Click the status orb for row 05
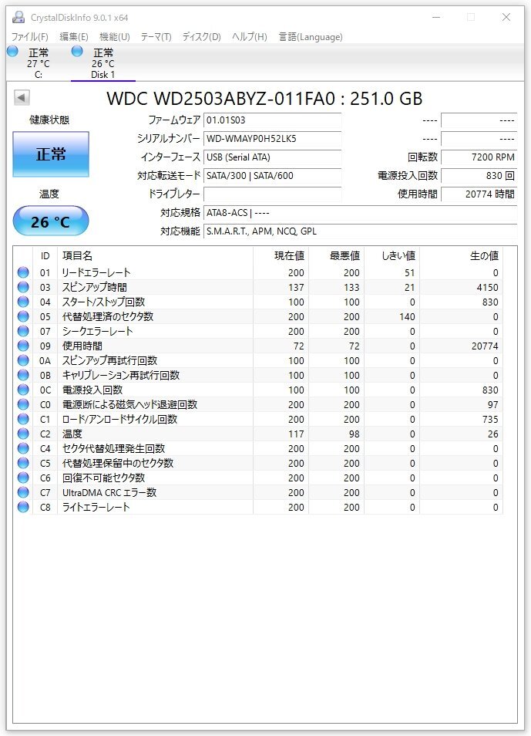 click(23, 316)
